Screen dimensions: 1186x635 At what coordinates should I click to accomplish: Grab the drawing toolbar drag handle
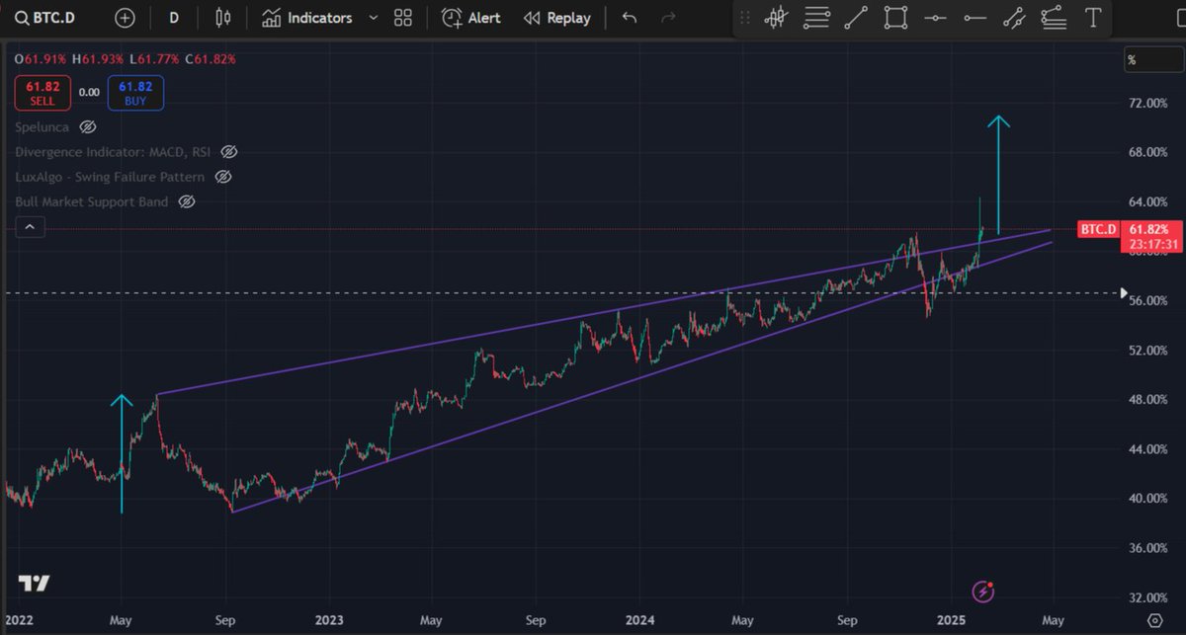744,18
